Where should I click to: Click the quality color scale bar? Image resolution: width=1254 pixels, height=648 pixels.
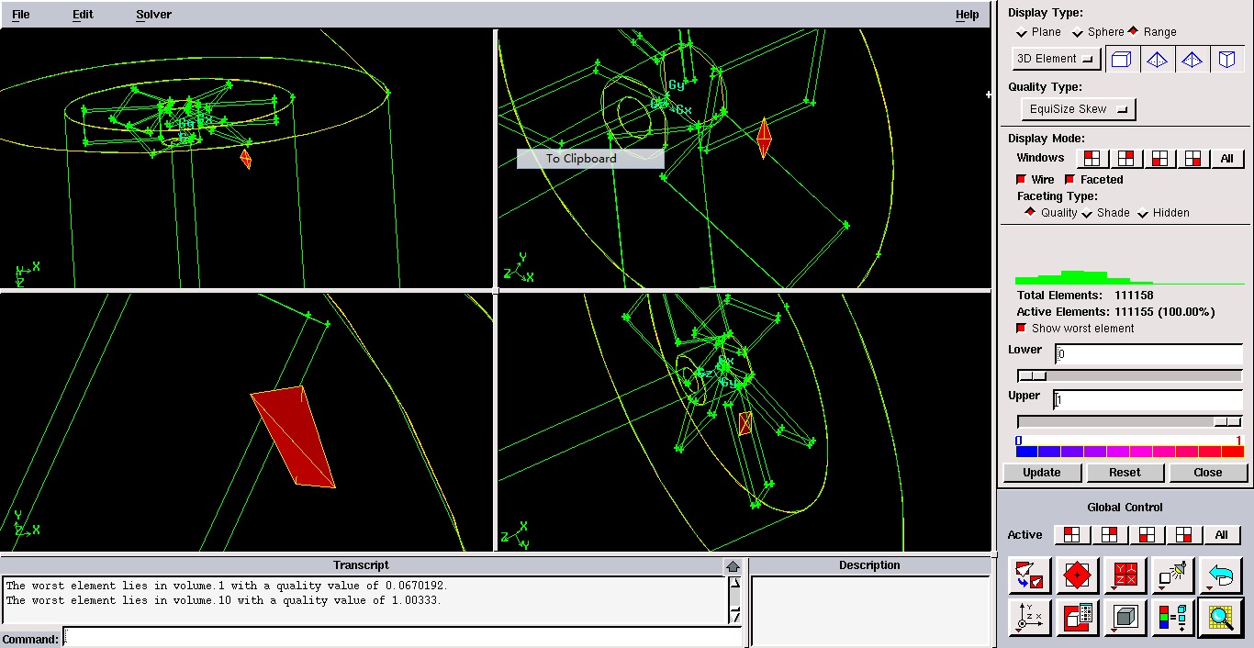click(x=1129, y=452)
